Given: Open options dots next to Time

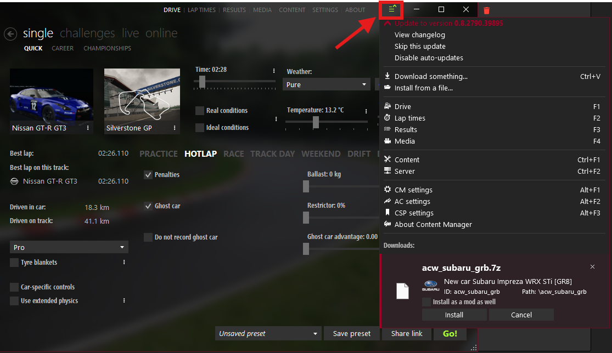Looking at the screenshot, I should [x=274, y=71].
